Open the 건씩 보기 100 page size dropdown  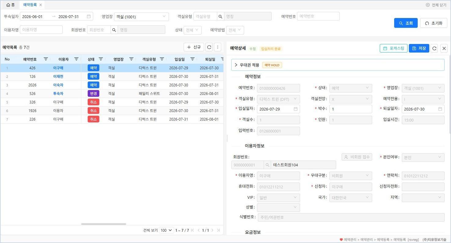click(167, 230)
